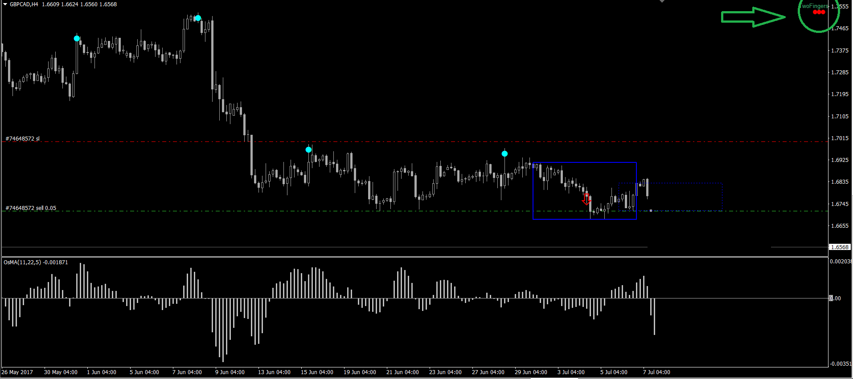Click the GBPCAD,H4 chart title text
The width and height of the screenshot is (853, 379).
[x=24, y=4]
